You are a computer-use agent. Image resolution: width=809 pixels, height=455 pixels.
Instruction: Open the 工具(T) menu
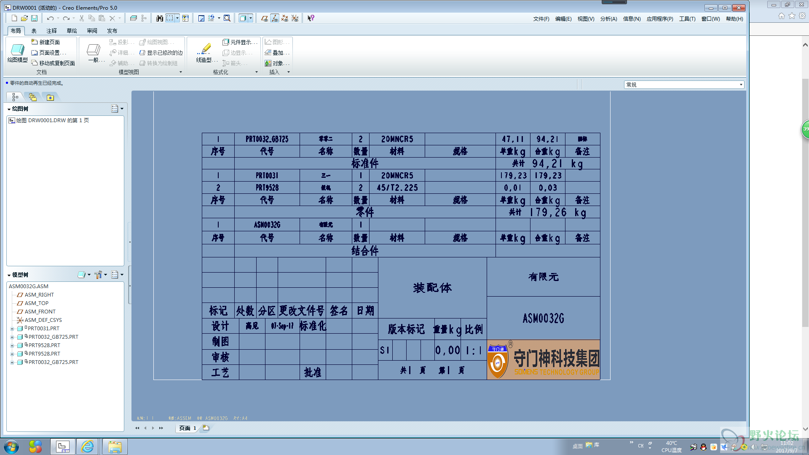tap(687, 19)
